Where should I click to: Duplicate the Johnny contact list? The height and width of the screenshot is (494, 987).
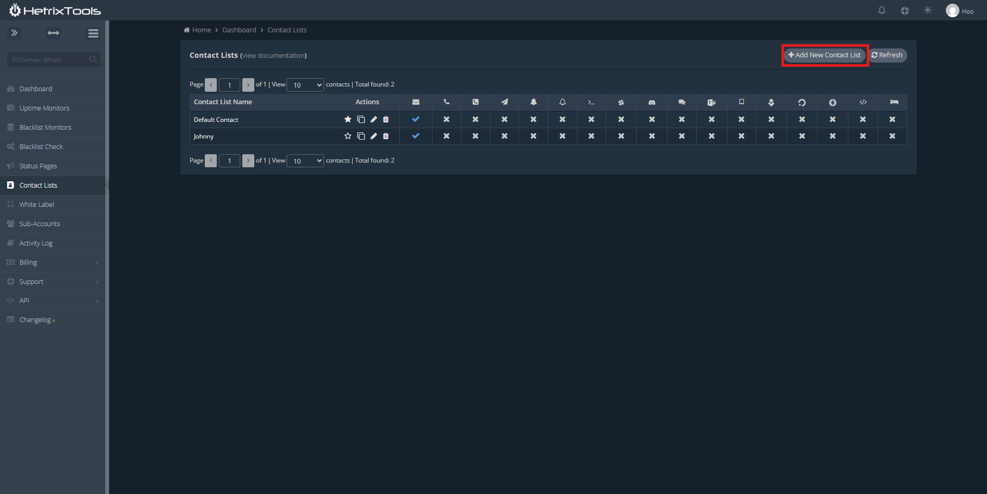pyautogui.click(x=361, y=136)
